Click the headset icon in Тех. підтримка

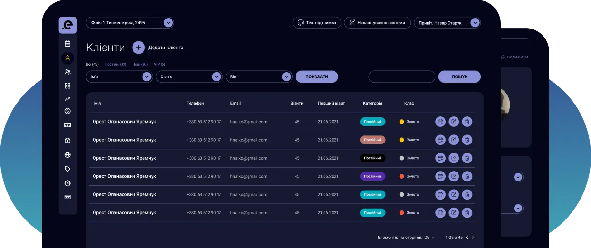coord(300,23)
